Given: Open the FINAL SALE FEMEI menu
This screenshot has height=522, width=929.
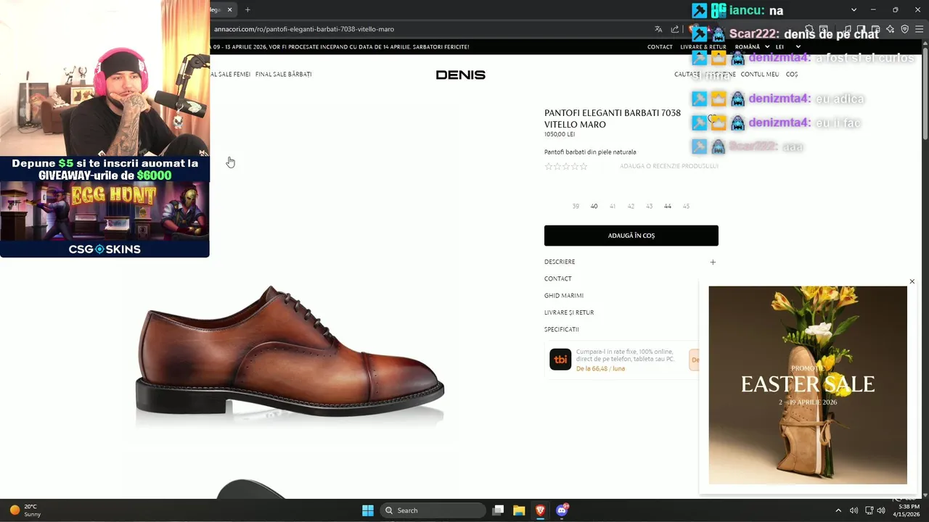Looking at the screenshot, I should coord(230,74).
